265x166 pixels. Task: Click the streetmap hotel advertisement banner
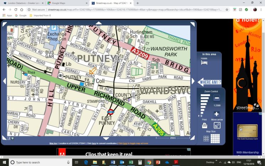pos(248,65)
